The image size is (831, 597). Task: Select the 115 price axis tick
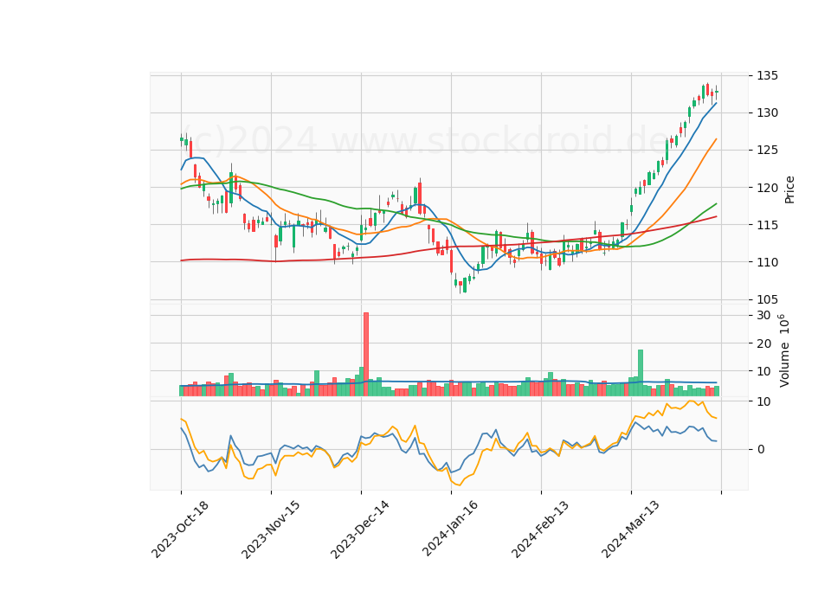(768, 225)
